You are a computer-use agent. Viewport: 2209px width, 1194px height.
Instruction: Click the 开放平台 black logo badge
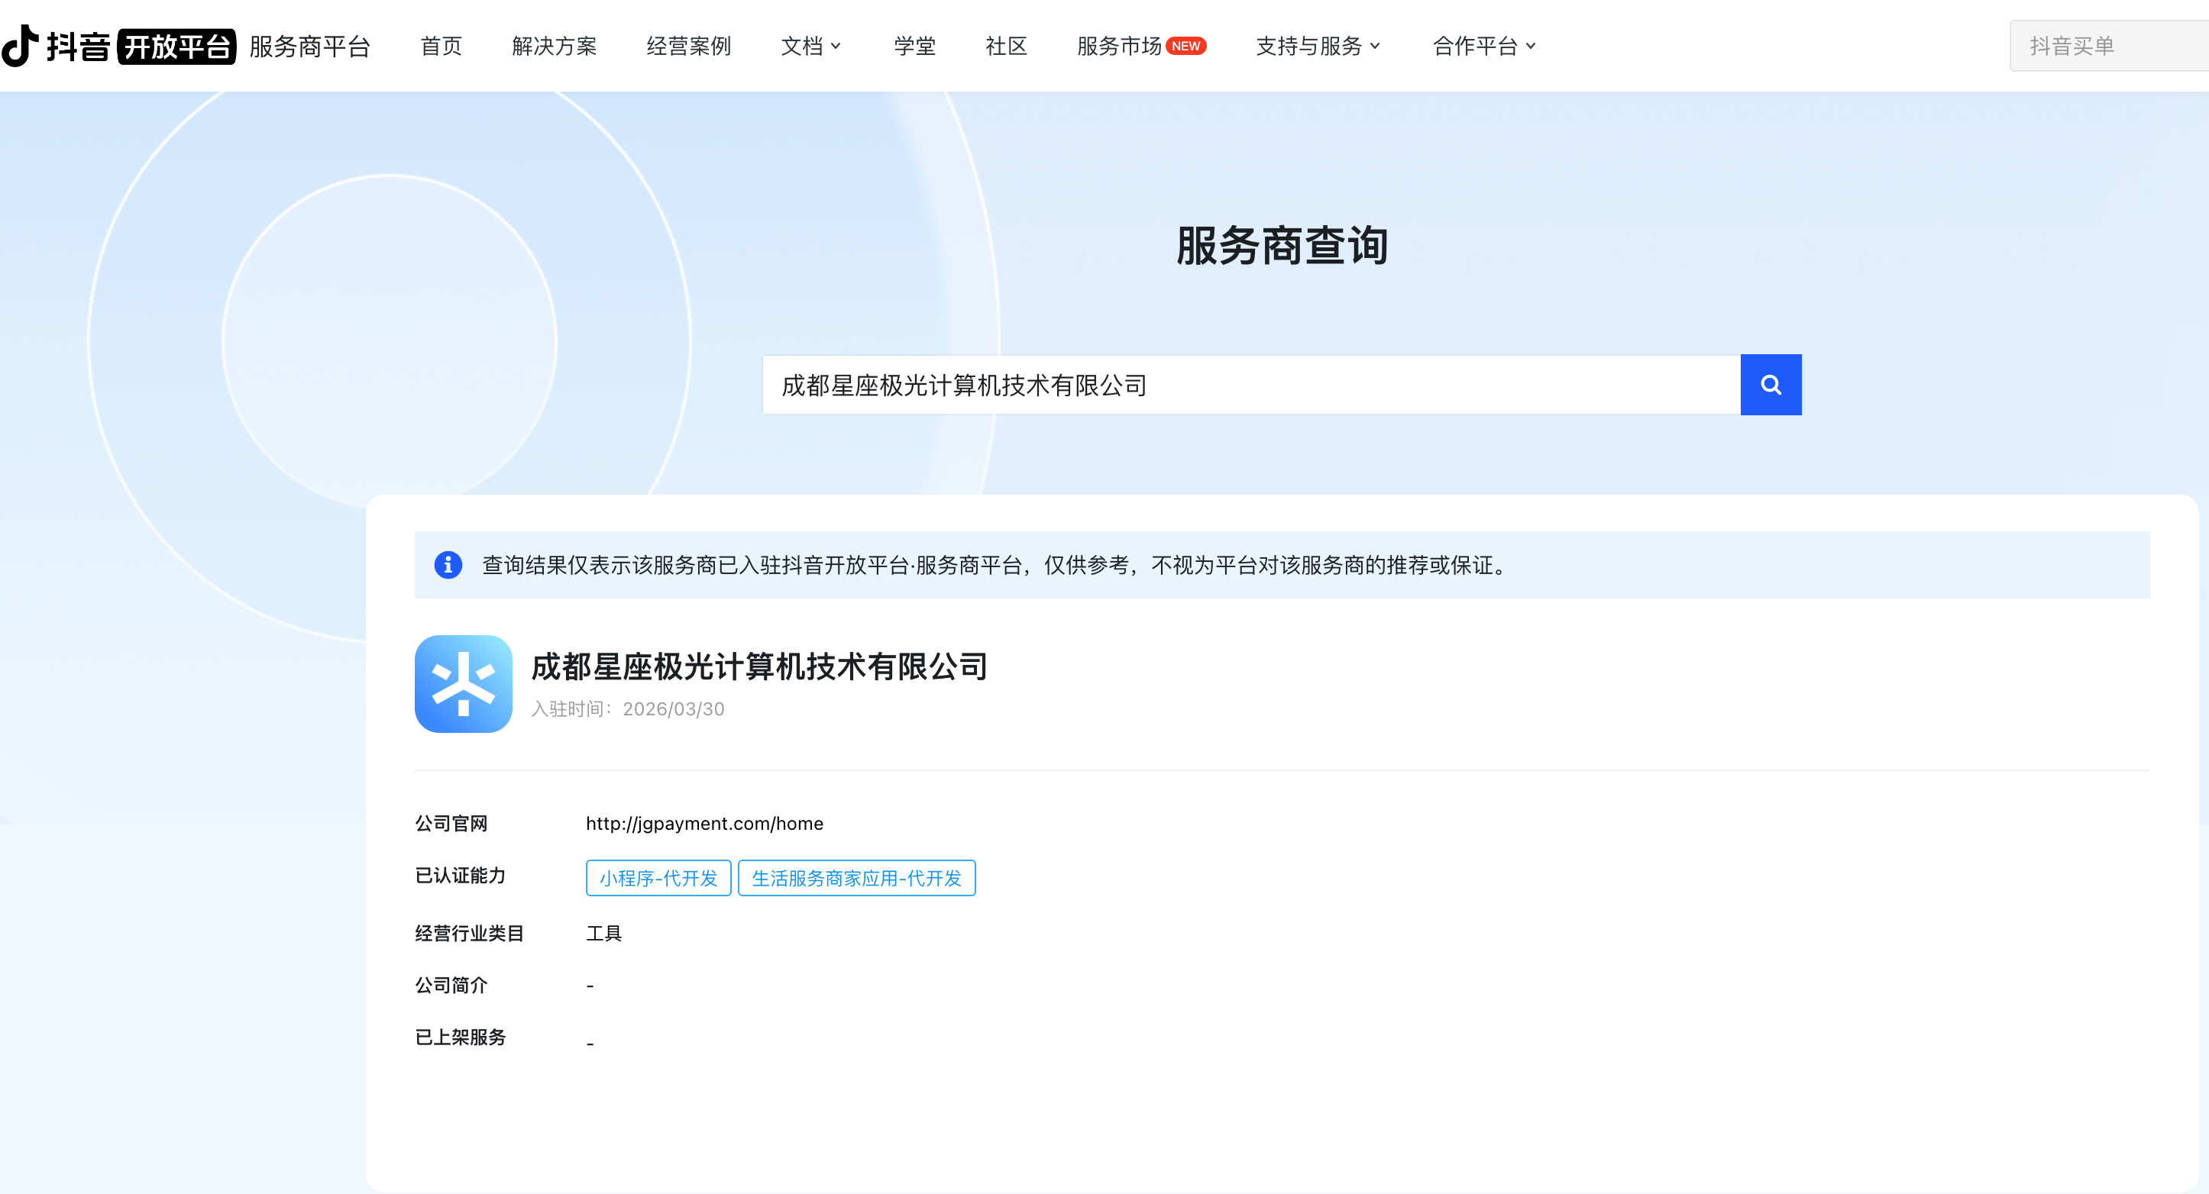(176, 47)
